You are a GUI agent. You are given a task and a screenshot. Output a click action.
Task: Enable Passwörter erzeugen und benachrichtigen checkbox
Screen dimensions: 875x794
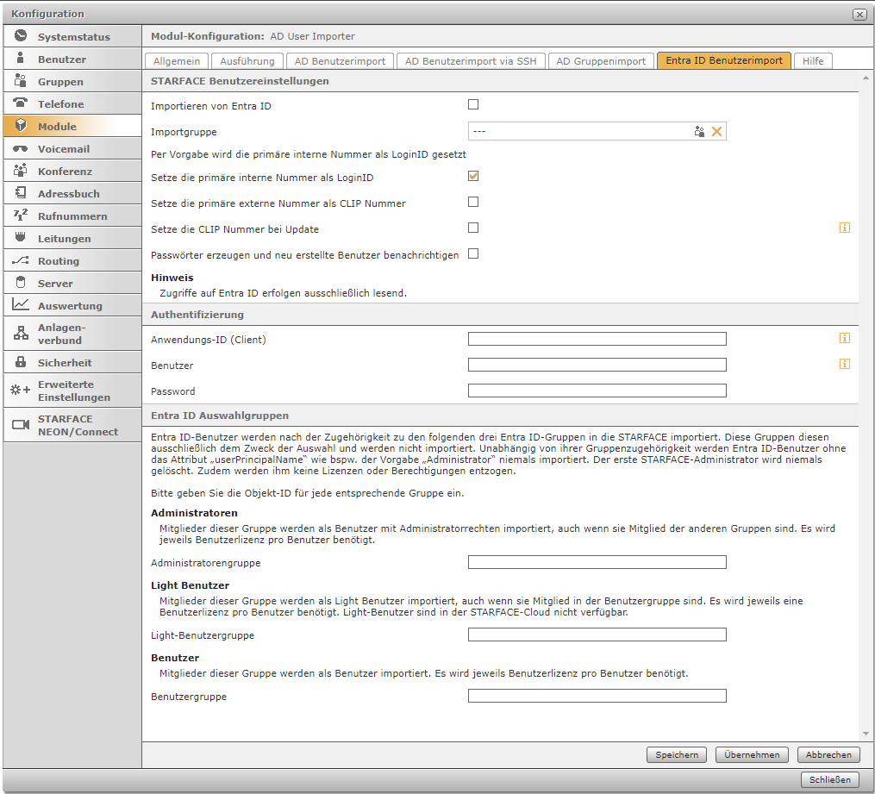pos(473,253)
